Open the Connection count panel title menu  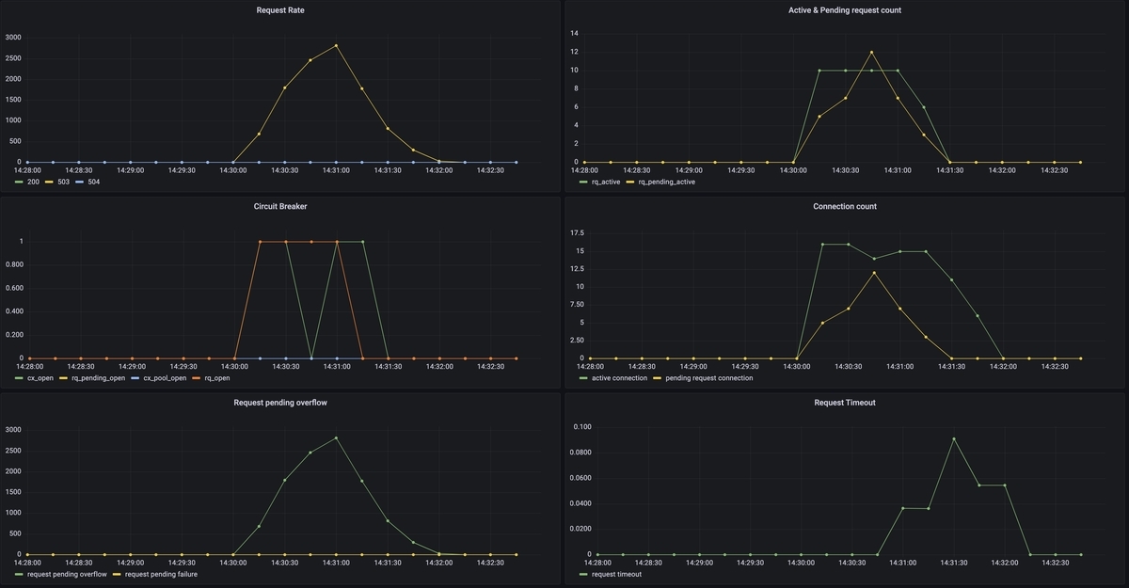844,206
